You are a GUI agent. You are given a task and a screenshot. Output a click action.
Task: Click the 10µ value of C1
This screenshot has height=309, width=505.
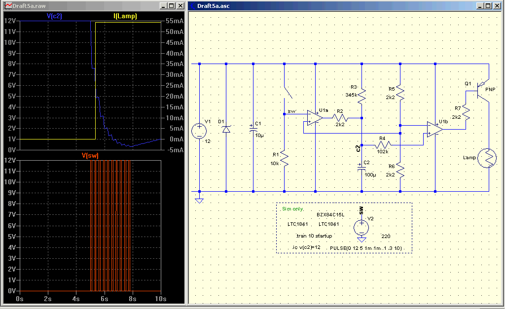tap(259, 136)
